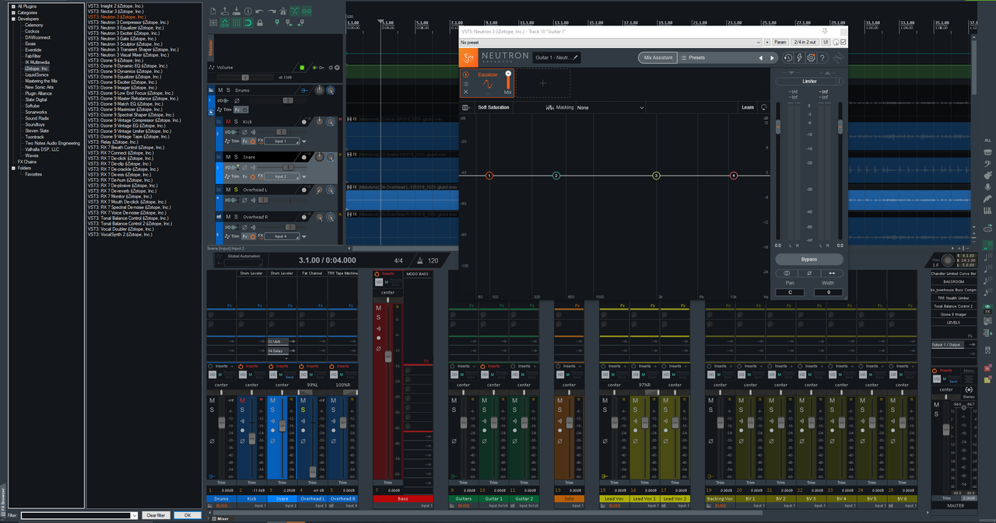
Task: Open the Masking source dropdown
Action: (x=611, y=107)
